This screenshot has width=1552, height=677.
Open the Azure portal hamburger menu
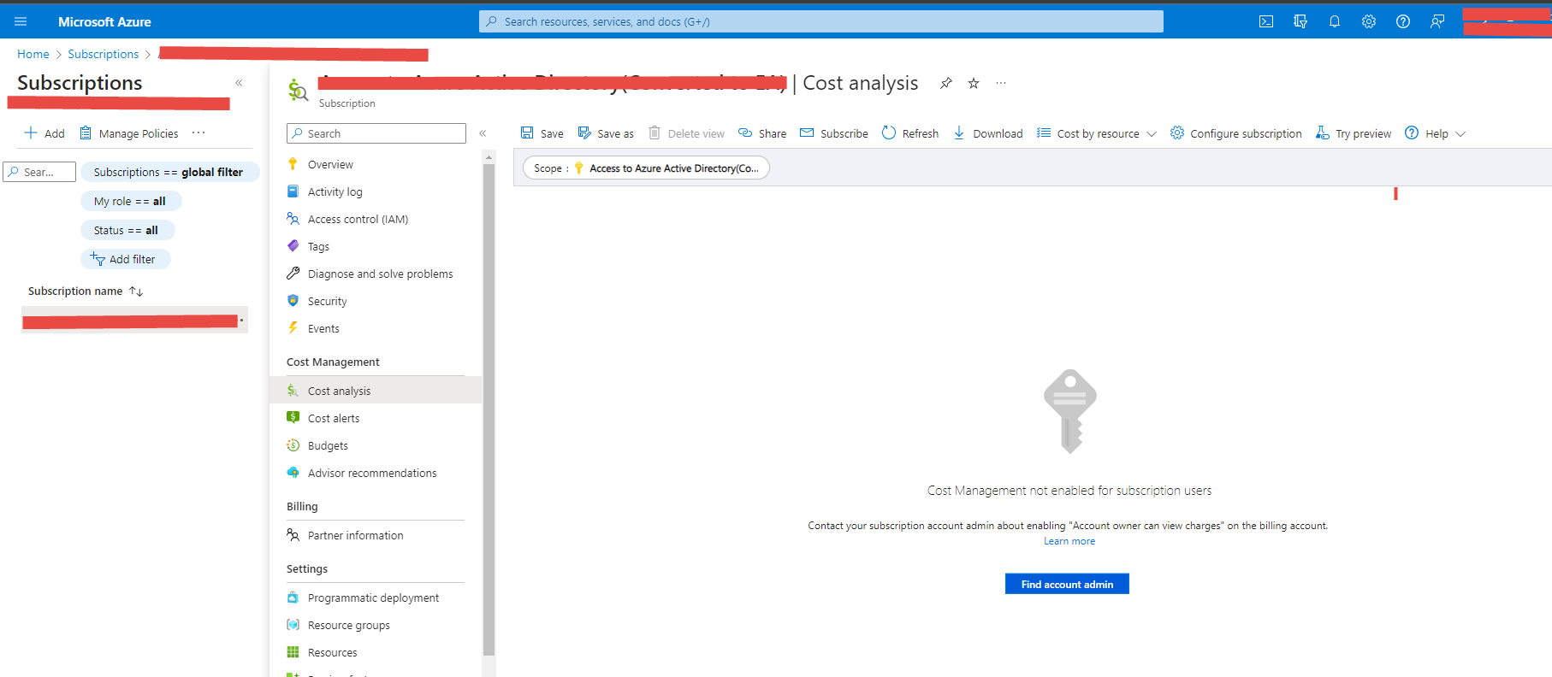tap(21, 21)
